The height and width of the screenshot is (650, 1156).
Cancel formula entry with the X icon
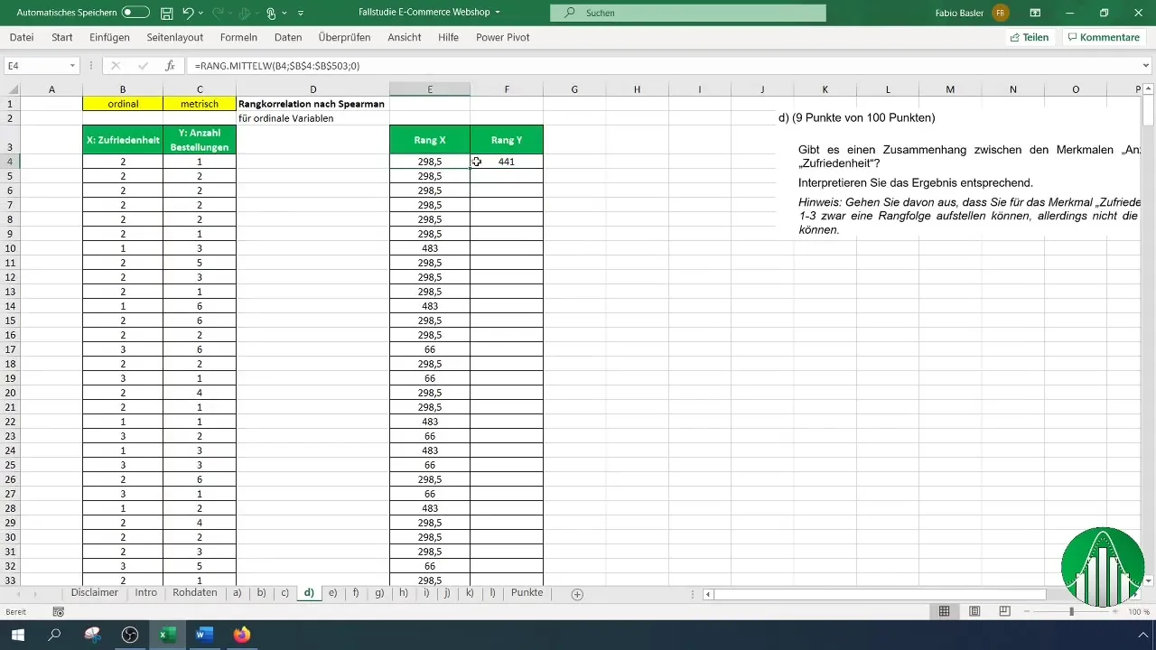pos(116,66)
